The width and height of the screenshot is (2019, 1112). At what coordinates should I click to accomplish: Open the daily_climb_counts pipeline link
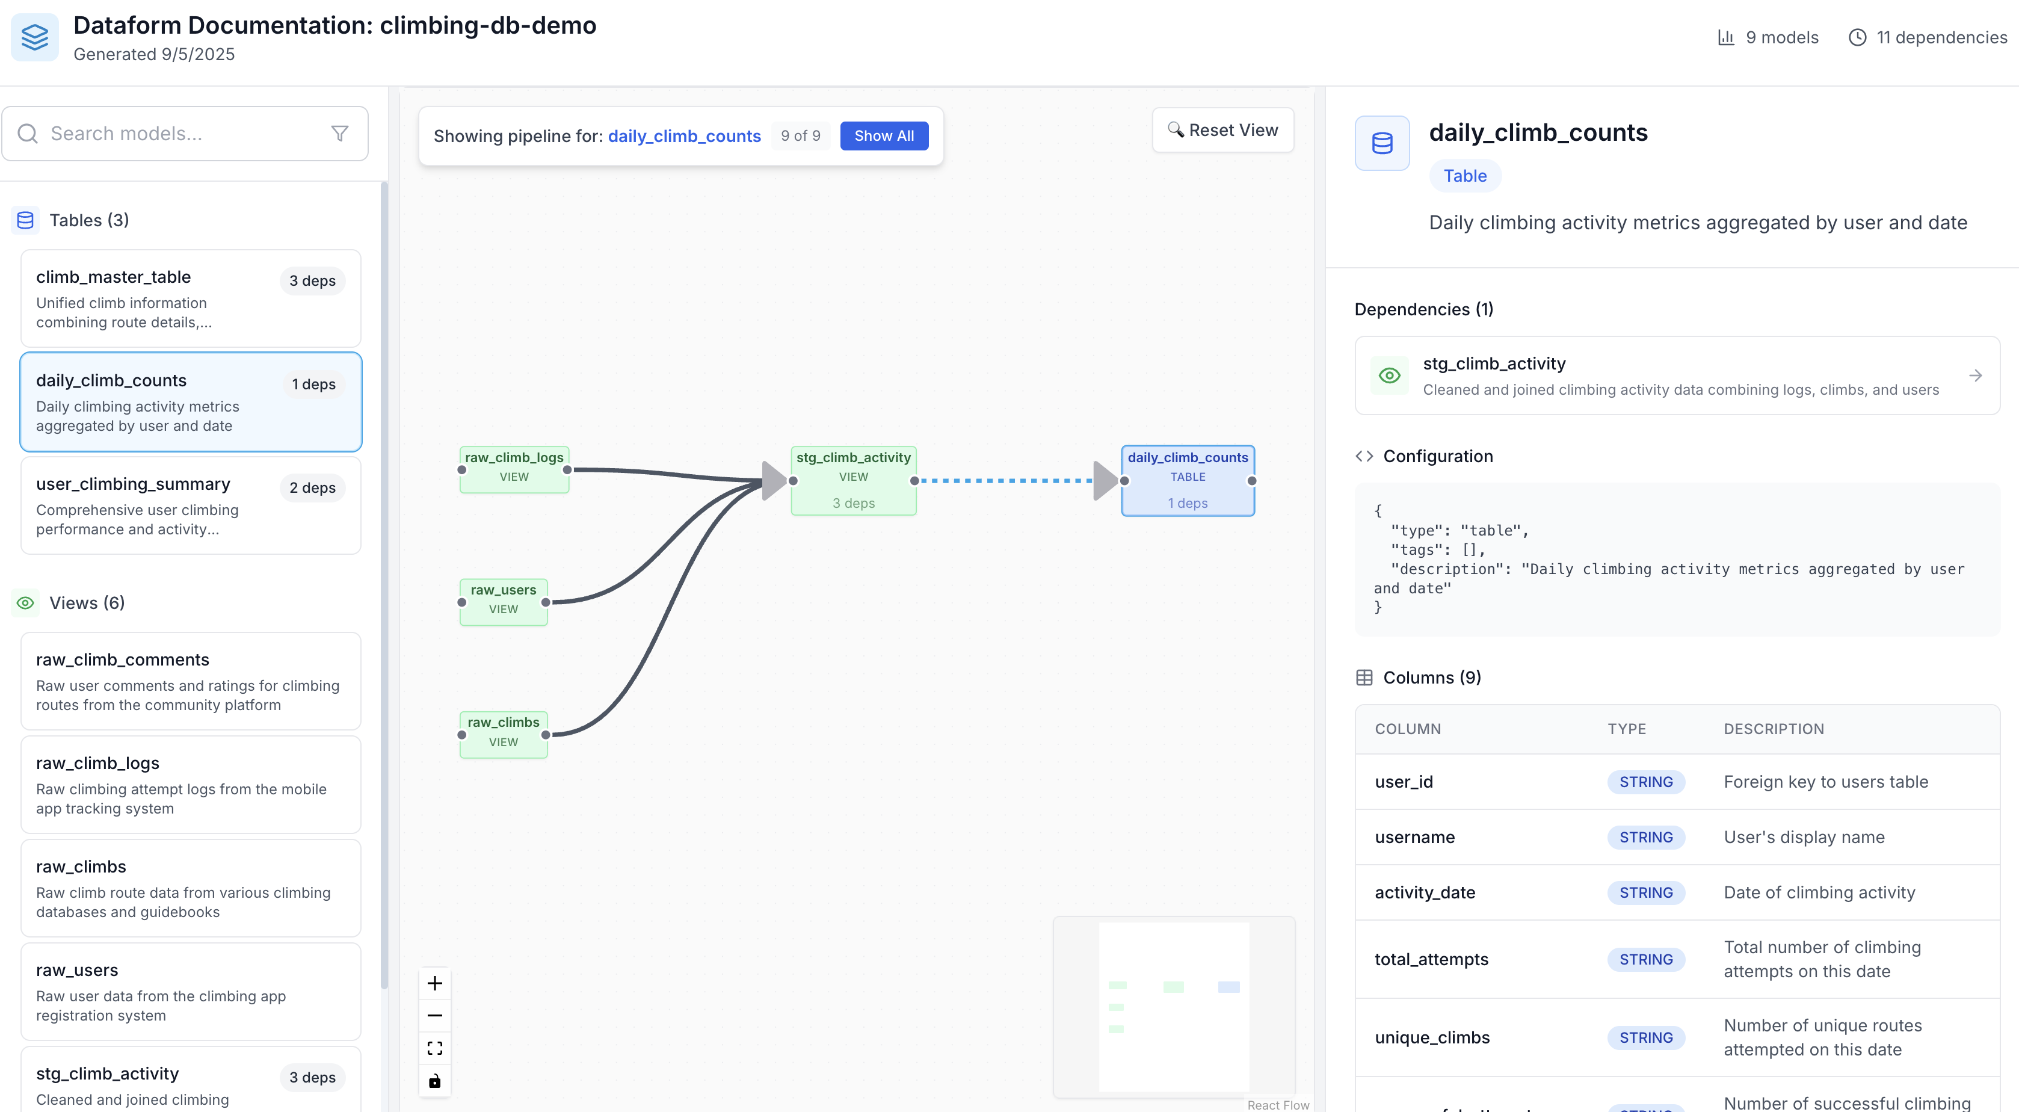click(x=684, y=137)
